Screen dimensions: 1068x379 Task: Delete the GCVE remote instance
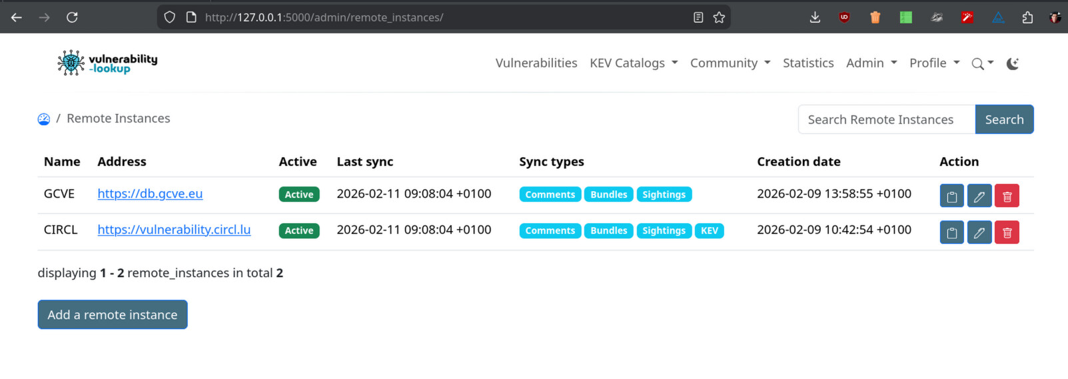(x=1007, y=196)
